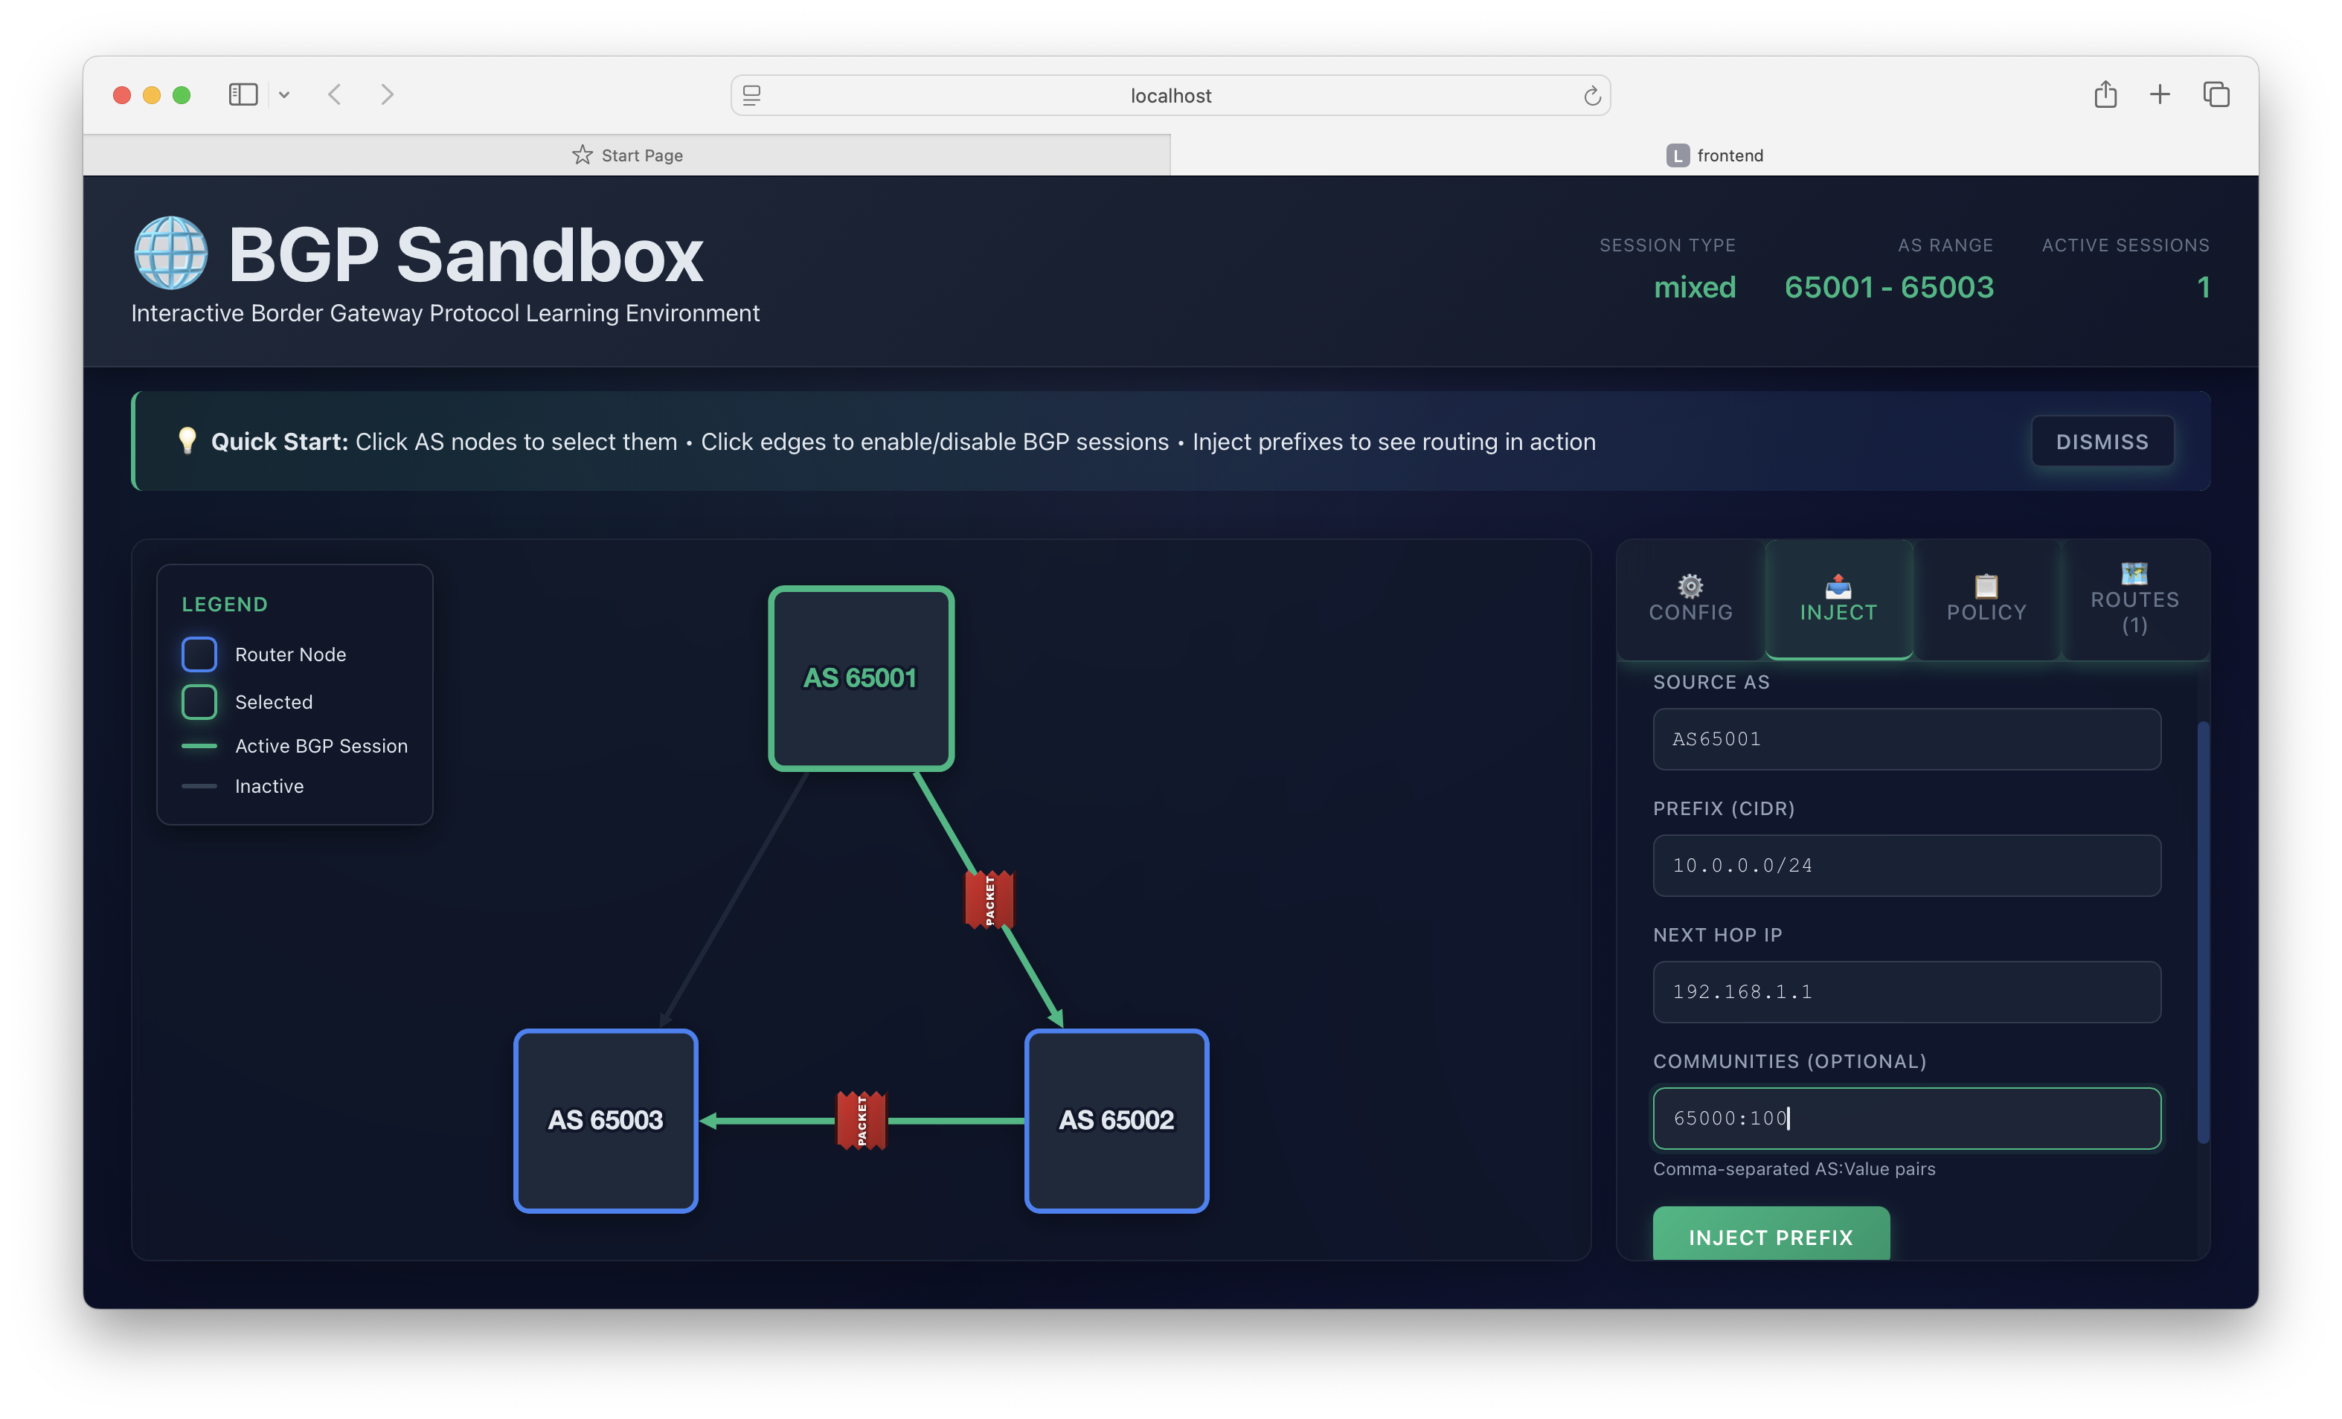Click the PACKET icon on the AS 65002 to 65003 edge
This screenshot has width=2342, height=1419.
pyautogui.click(x=862, y=1121)
